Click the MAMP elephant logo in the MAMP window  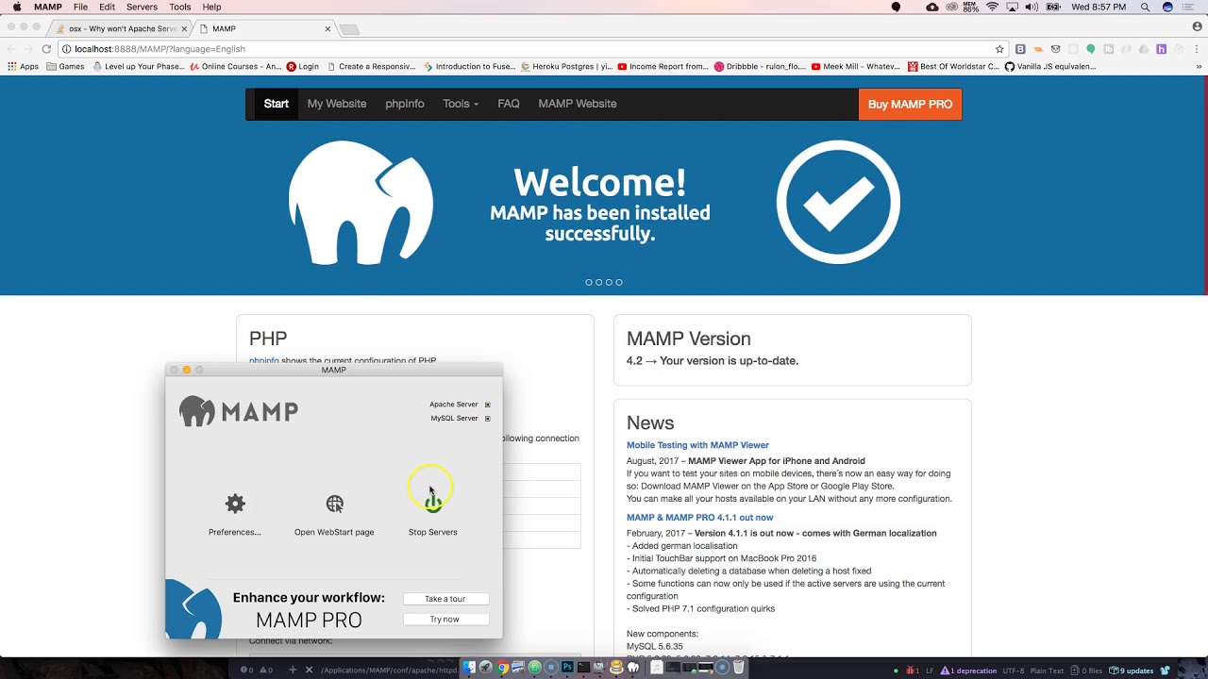(x=197, y=411)
